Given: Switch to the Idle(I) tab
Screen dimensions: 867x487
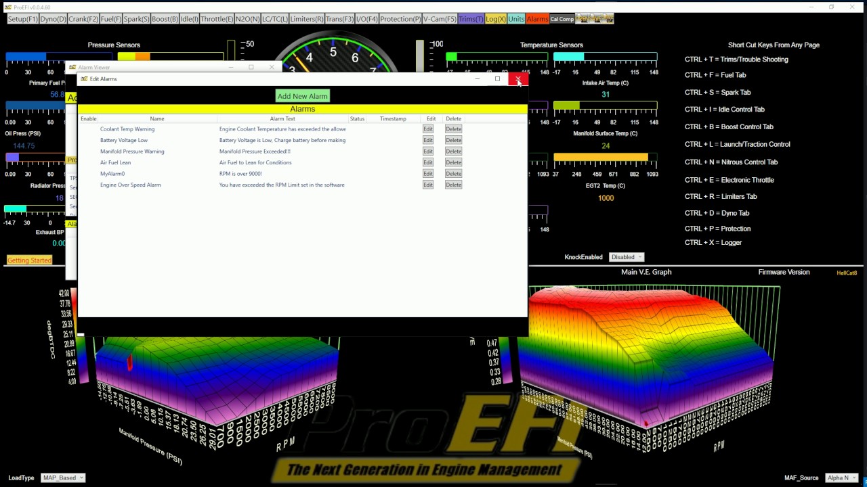Looking at the screenshot, I should [189, 19].
